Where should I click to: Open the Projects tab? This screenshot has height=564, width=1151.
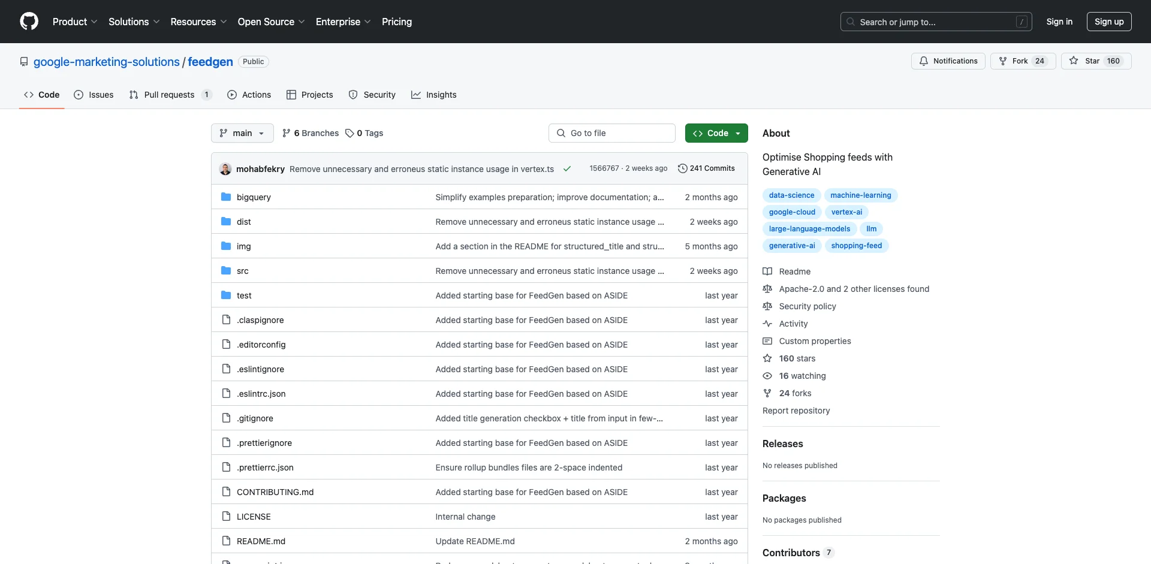pos(310,95)
